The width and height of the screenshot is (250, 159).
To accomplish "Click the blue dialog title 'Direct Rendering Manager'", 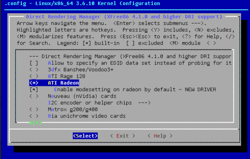I will click(124, 16).
